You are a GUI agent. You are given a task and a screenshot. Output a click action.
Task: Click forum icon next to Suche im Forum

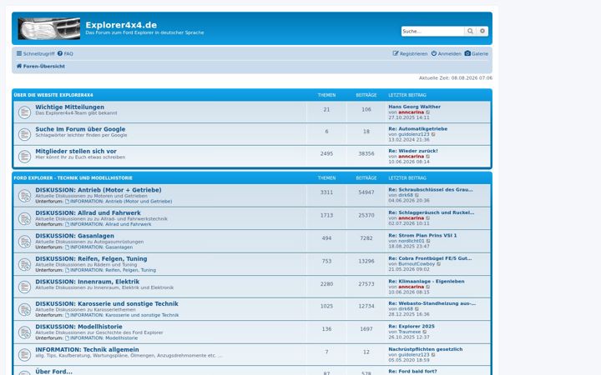click(x=24, y=134)
